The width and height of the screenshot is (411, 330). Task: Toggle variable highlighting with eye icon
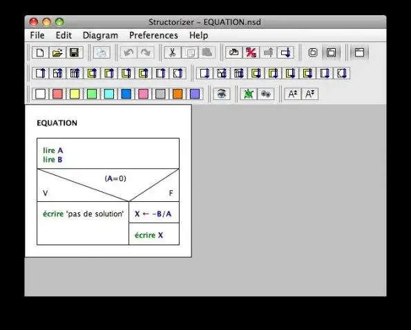tap(222, 94)
